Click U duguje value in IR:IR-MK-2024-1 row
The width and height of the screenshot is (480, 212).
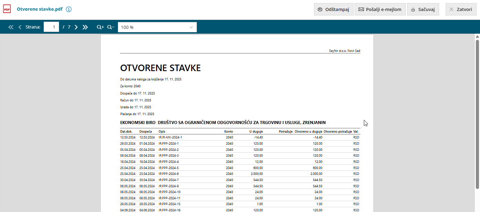pyautogui.click(x=258, y=137)
